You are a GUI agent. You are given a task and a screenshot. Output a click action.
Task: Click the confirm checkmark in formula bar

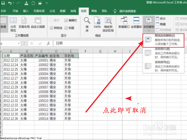tap(40, 44)
